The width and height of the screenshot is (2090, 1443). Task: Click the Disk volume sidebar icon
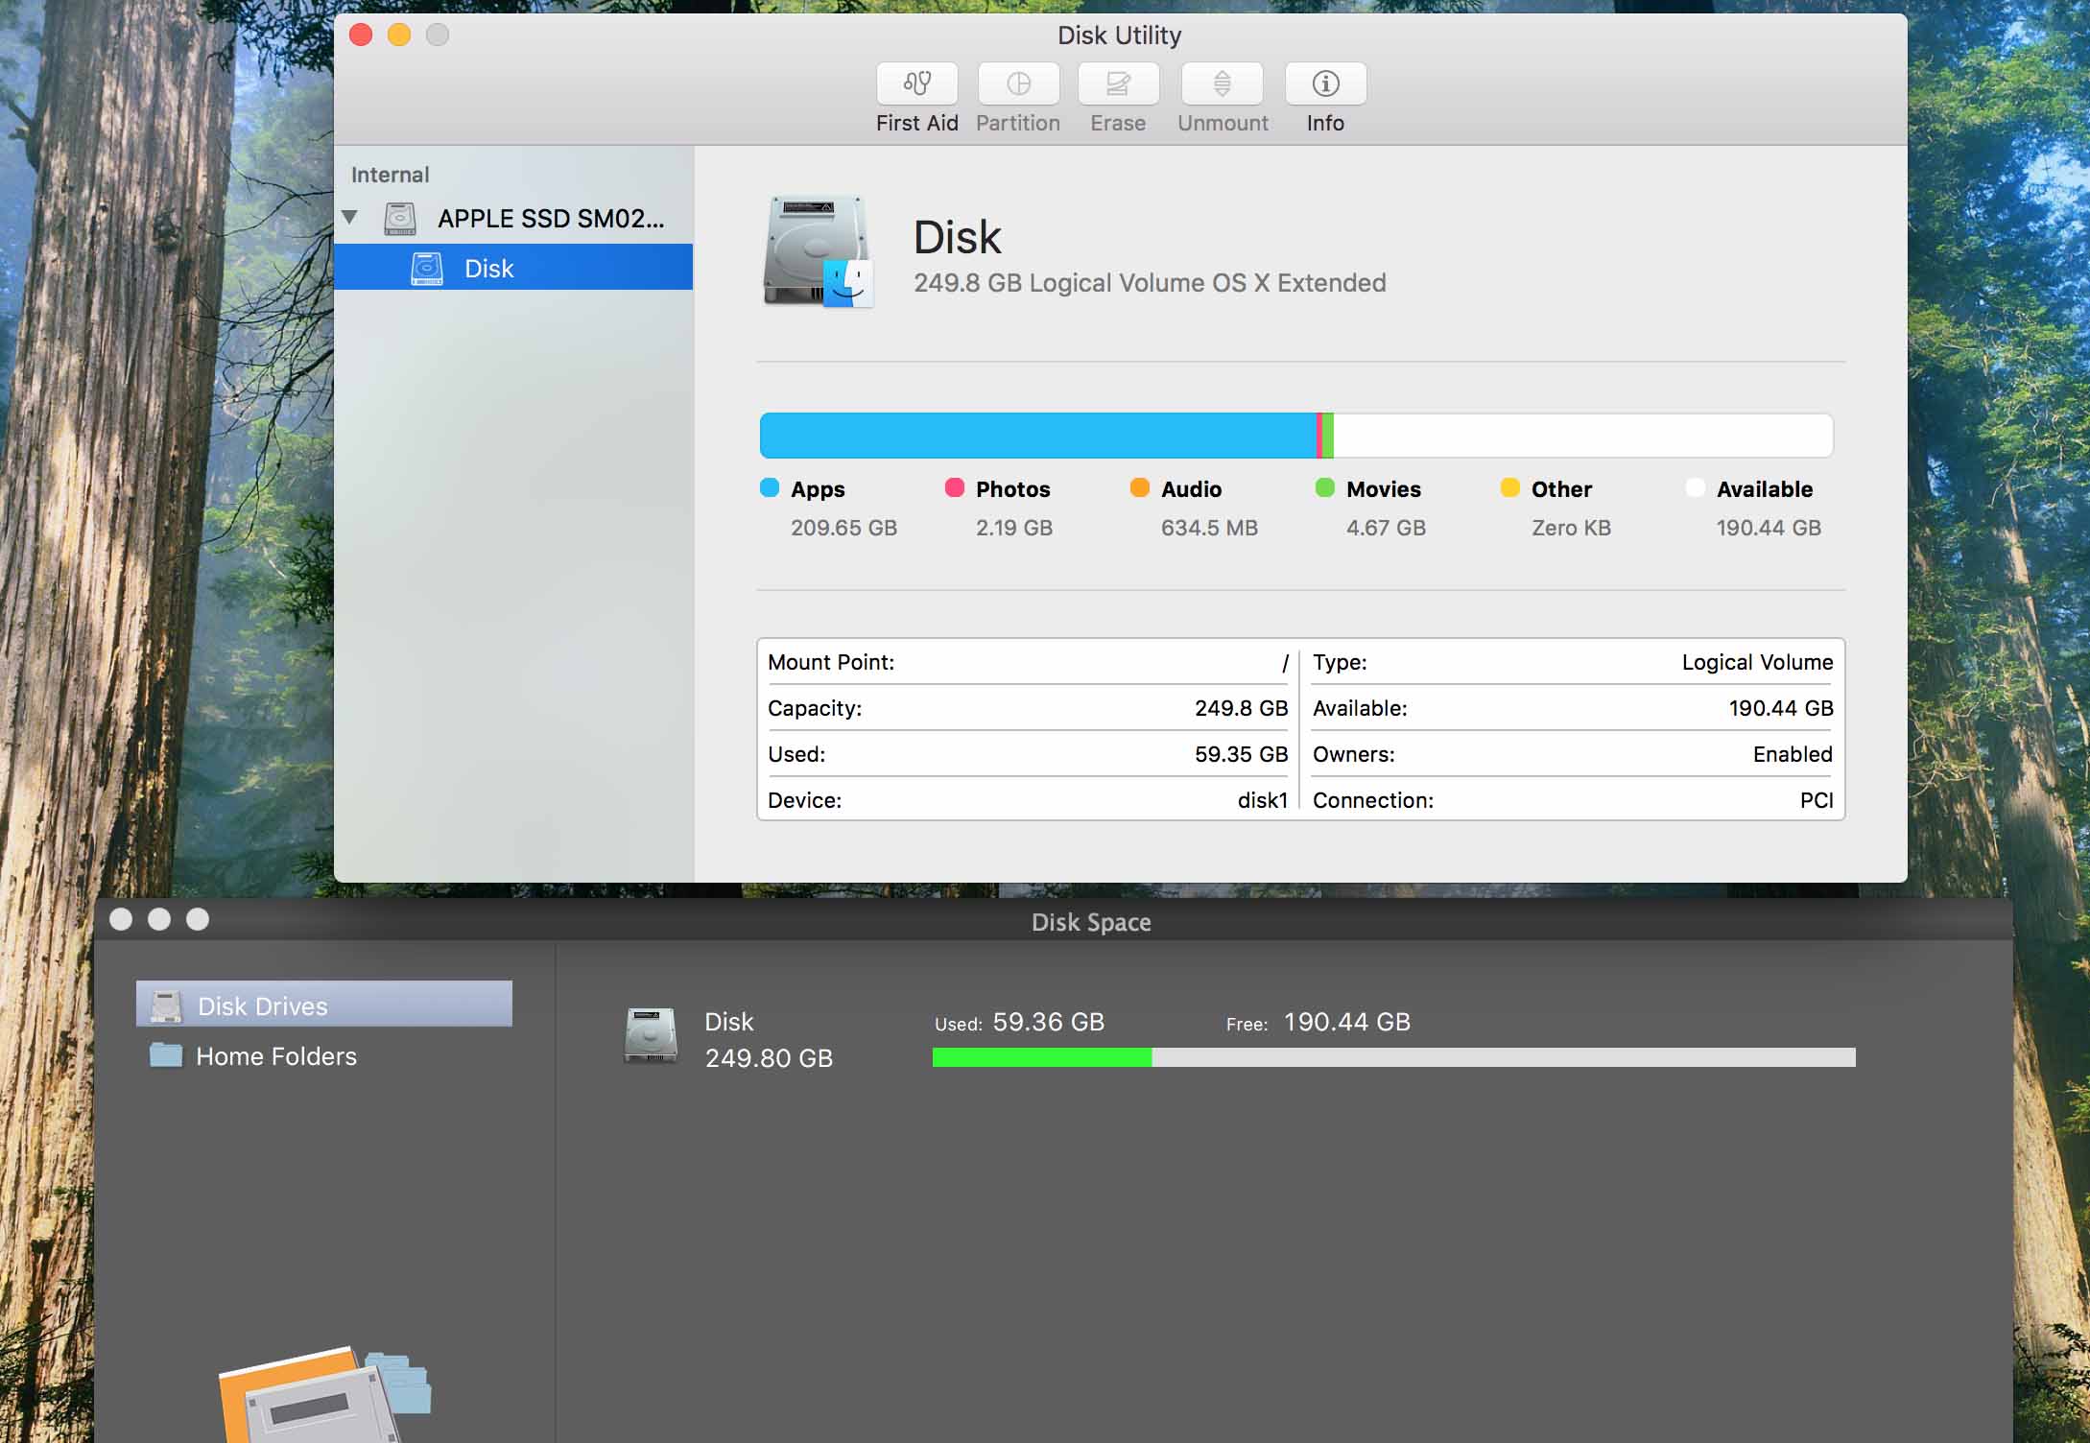tap(427, 269)
